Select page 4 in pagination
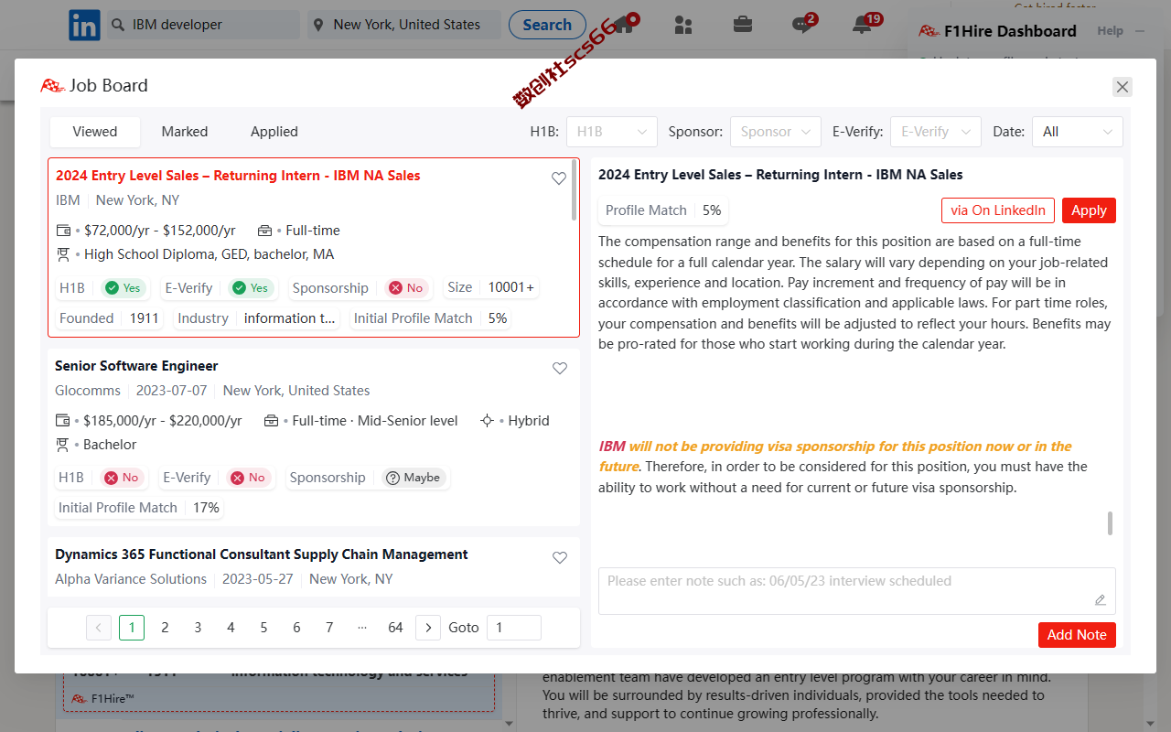1171x732 pixels. (x=231, y=628)
